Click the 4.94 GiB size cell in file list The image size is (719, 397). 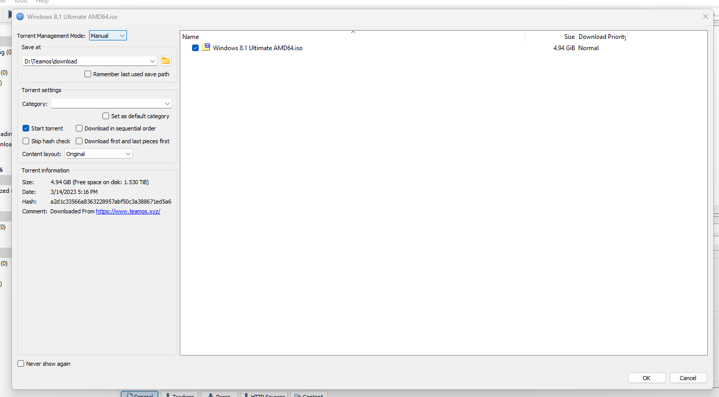564,48
